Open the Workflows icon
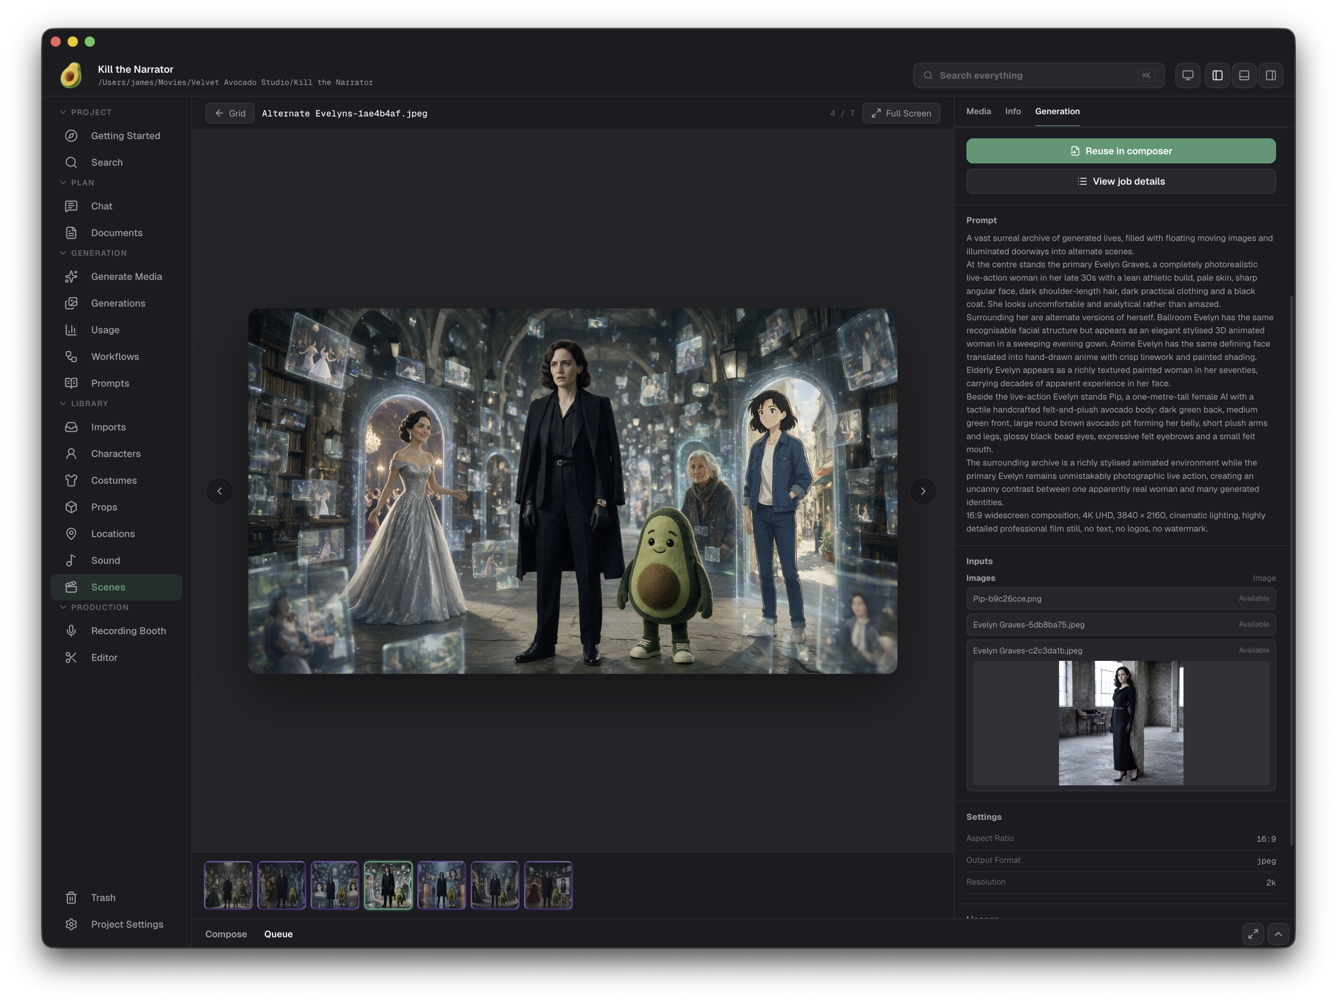 71,357
